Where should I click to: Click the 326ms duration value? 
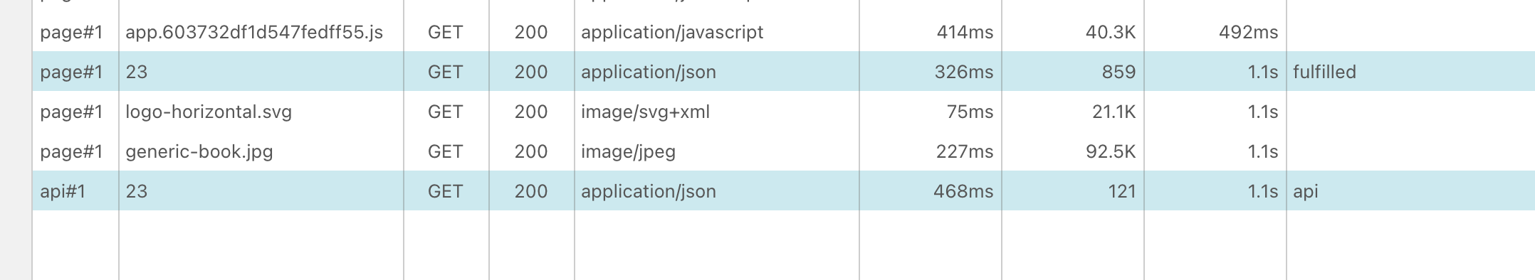coord(964,72)
